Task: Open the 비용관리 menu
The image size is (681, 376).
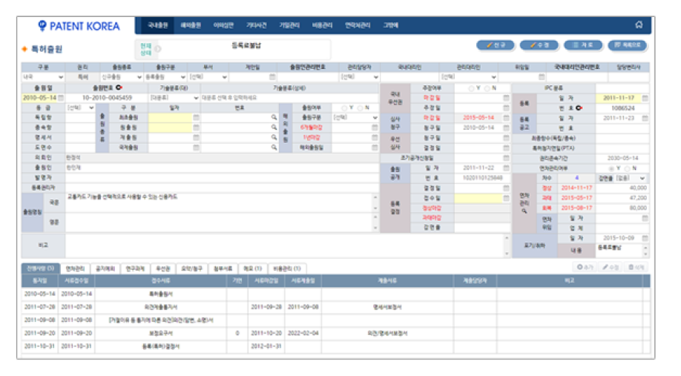Action: click(x=322, y=25)
